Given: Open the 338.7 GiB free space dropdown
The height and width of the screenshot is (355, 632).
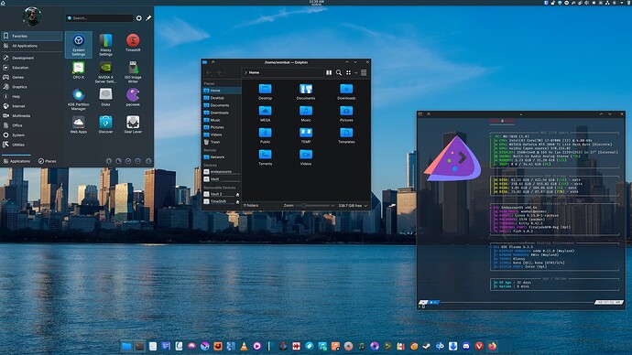Looking at the screenshot, I should pos(353,206).
